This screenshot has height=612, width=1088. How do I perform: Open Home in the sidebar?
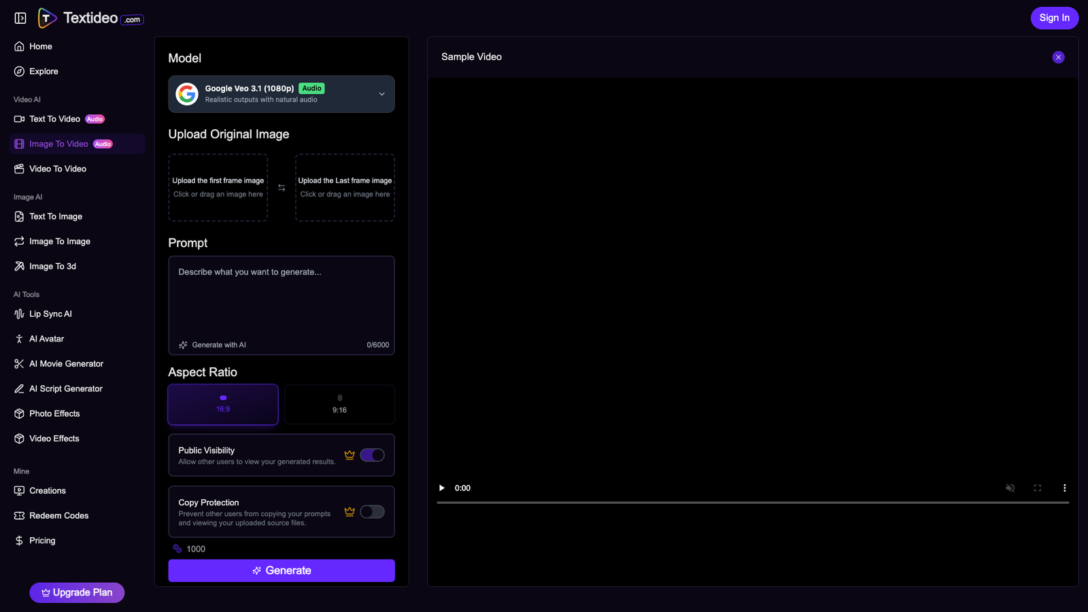pos(77,46)
